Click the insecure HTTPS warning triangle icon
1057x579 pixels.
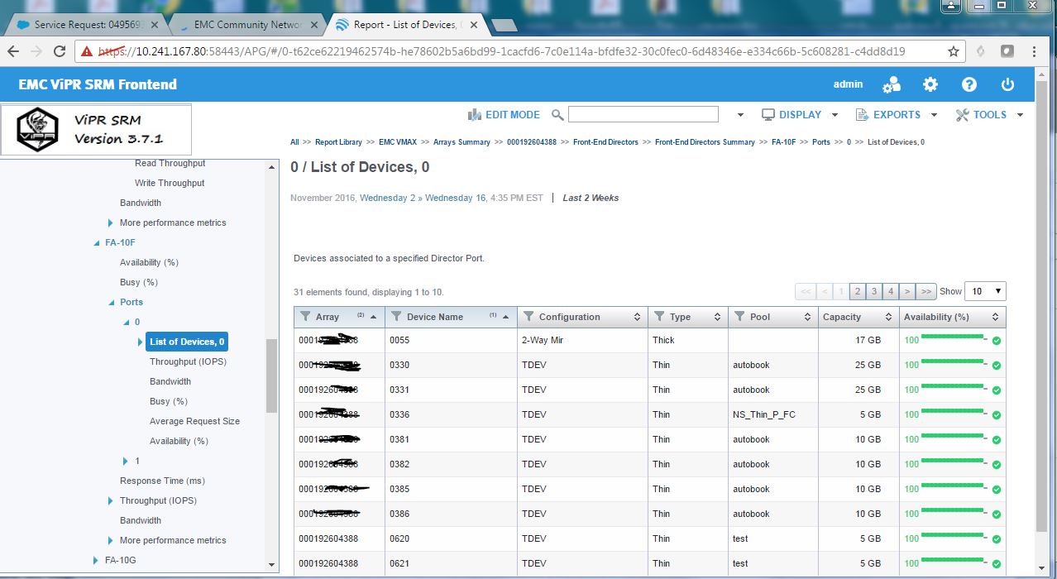click(87, 51)
